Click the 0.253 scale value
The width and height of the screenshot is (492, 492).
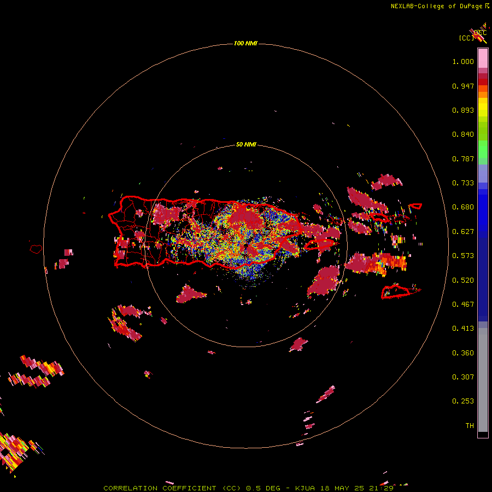click(x=463, y=401)
